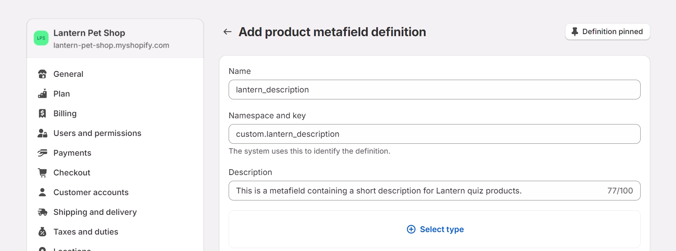Click the plus circle icon beside Select type
Screen dimensions: 676x251
click(x=411, y=229)
